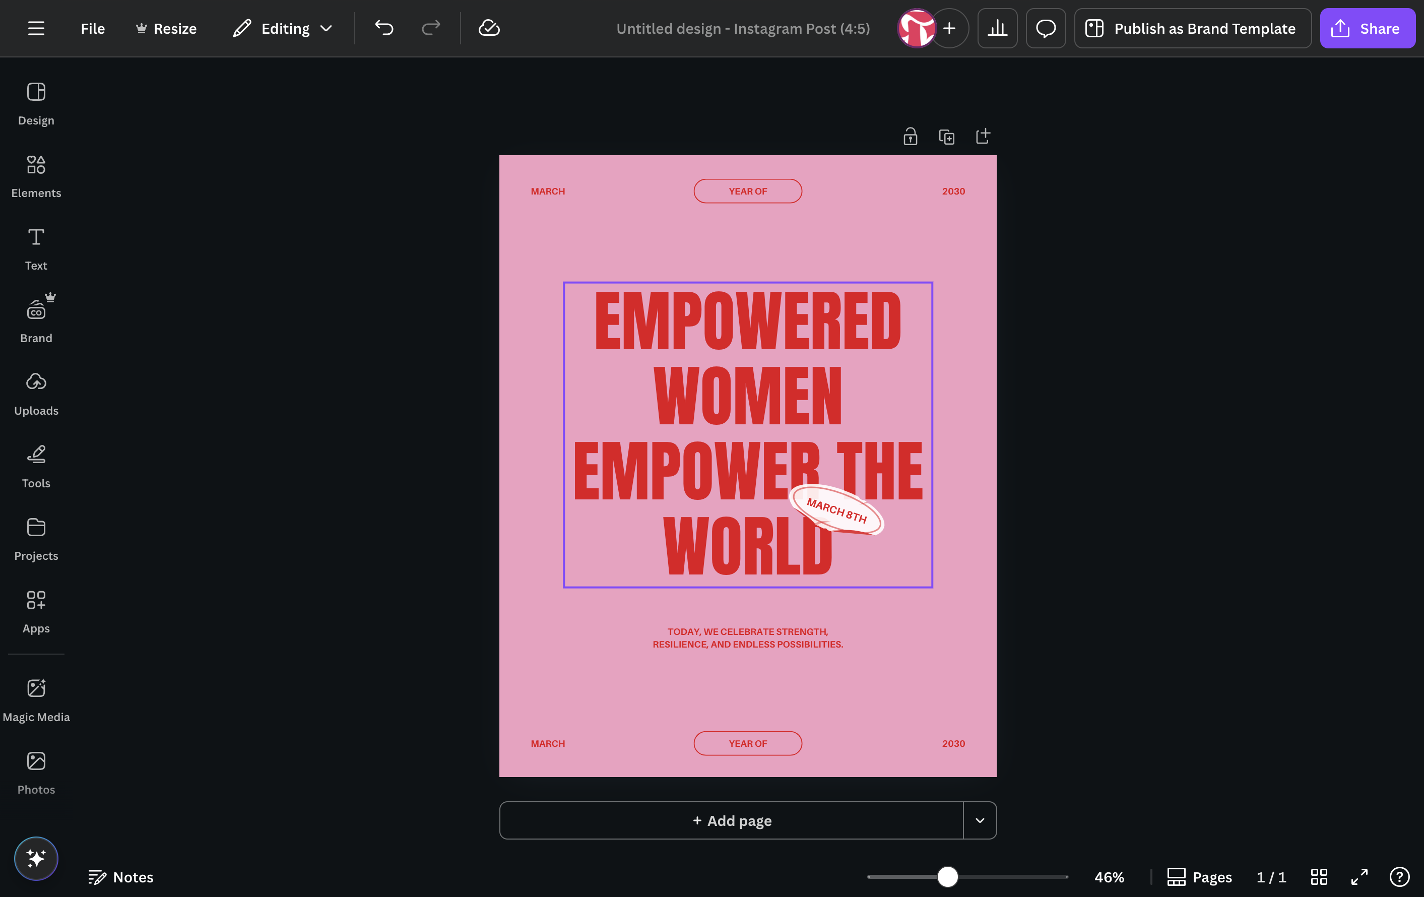Expand the Add page options chevron
The height and width of the screenshot is (897, 1424).
(x=980, y=820)
